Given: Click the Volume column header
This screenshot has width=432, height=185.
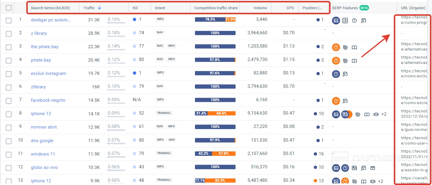Looking at the screenshot, I should pos(260,8).
